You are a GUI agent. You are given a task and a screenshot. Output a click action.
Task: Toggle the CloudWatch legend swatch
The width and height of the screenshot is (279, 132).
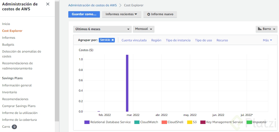137,122
